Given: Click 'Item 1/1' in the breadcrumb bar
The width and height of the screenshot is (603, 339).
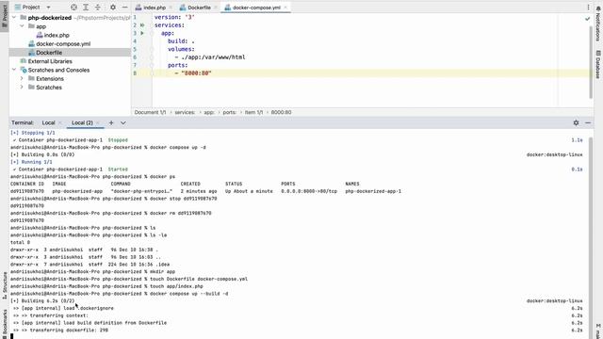Looking at the screenshot, I should (x=253, y=112).
